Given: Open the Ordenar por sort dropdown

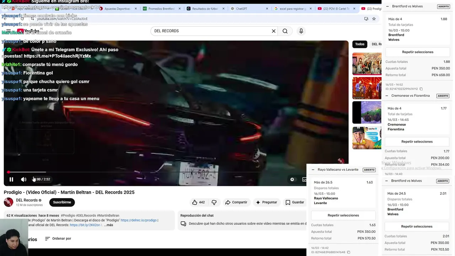Looking at the screenshot, I should pyautogui.click(x=58, y=239).
